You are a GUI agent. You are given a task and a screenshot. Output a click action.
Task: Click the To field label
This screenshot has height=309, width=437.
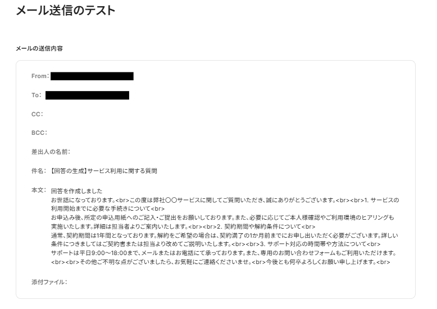point(37,95)
